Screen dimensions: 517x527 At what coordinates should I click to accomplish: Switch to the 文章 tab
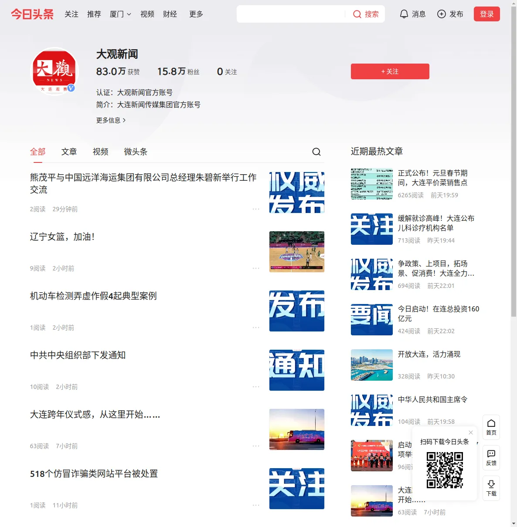pyautogui.click(x=69, y=152)
